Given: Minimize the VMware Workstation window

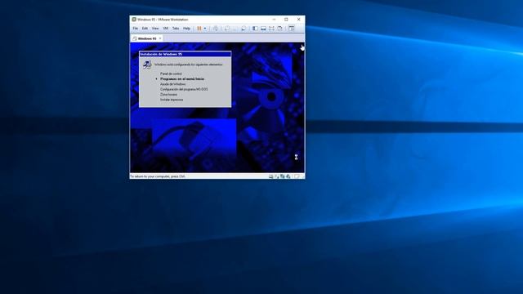Looking at the screenshot, I should tap(274, 20).
